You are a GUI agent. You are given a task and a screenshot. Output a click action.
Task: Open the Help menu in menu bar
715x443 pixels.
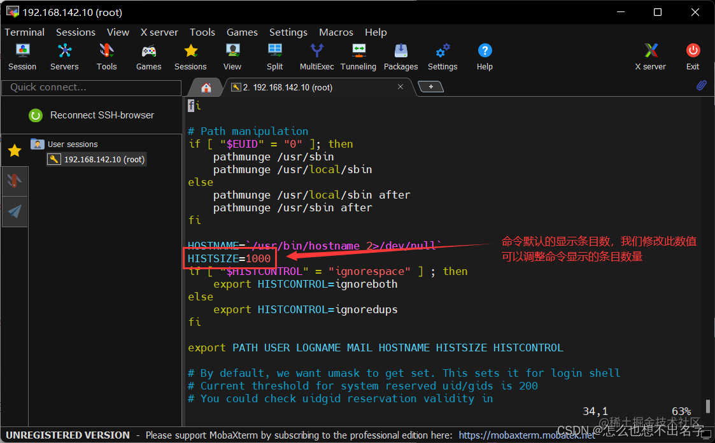point(376,32)
